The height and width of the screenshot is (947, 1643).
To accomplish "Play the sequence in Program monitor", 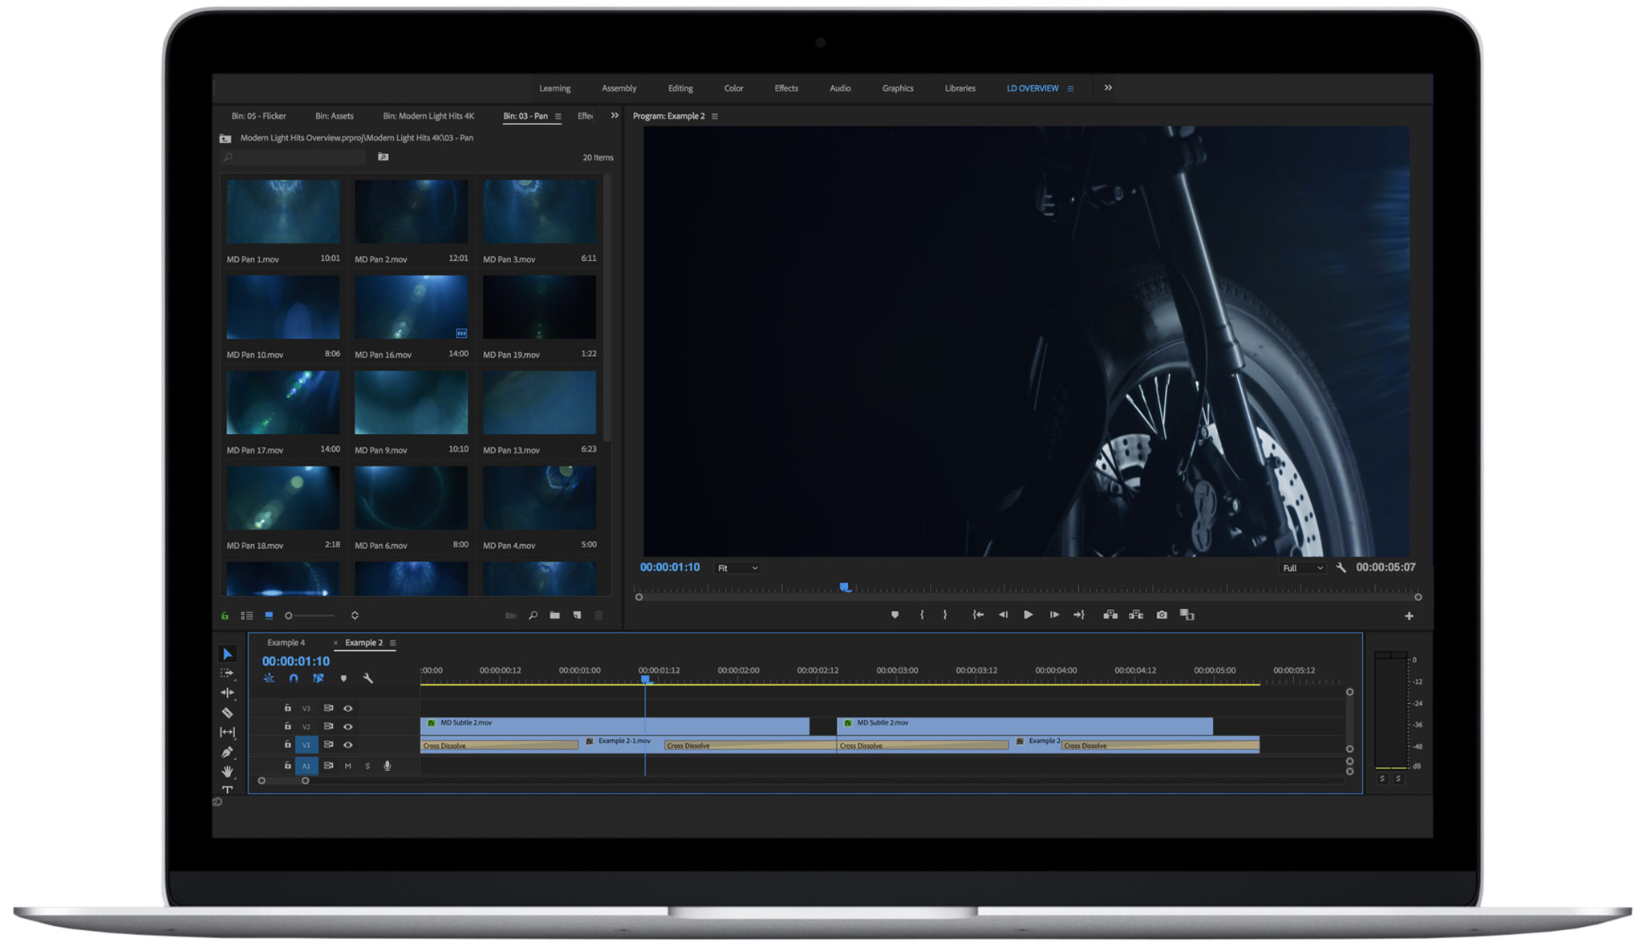I will point(1028,615).
